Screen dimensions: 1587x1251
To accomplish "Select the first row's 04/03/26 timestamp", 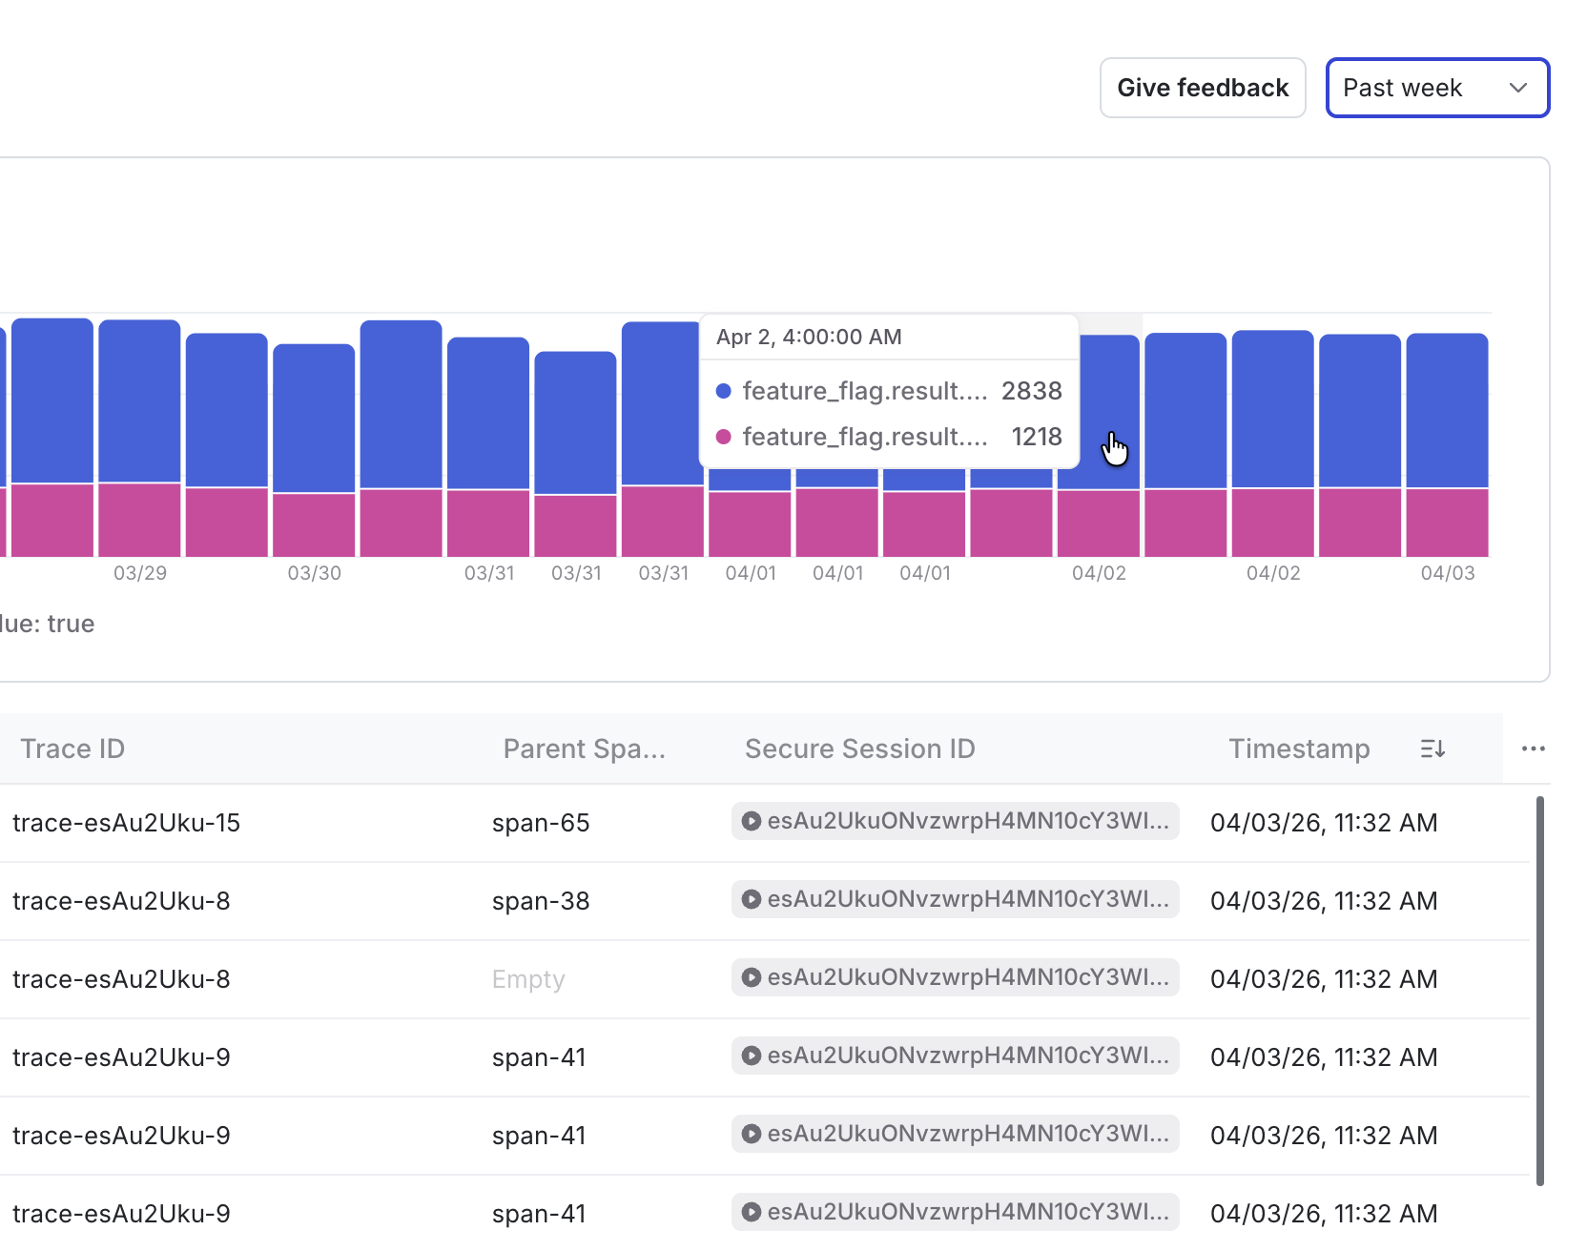I will (1324, 821).
